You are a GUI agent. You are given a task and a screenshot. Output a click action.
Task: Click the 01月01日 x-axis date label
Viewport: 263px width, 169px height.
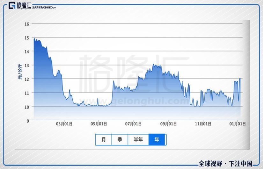237,124
